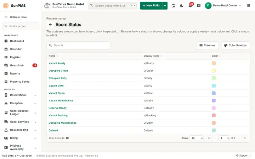Click the Guest Services icon
This screenshot has height=159, width=255.
click(6, 122)
